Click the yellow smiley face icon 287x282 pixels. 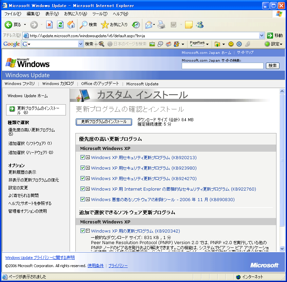coord(231,44)
